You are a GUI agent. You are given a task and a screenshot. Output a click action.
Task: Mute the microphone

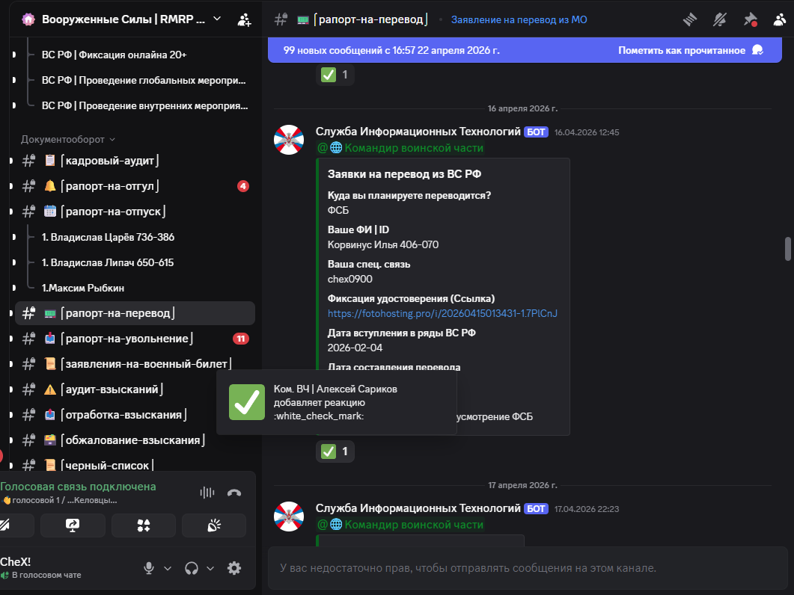(x=149, y=568)
